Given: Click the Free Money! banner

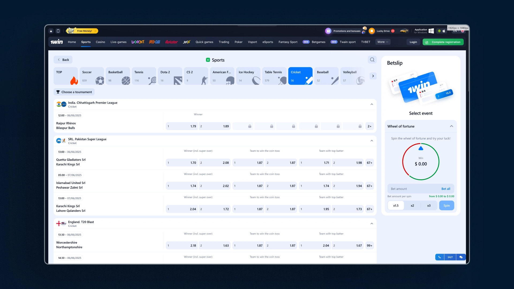Looking at the screenshot, I should 82,31.
